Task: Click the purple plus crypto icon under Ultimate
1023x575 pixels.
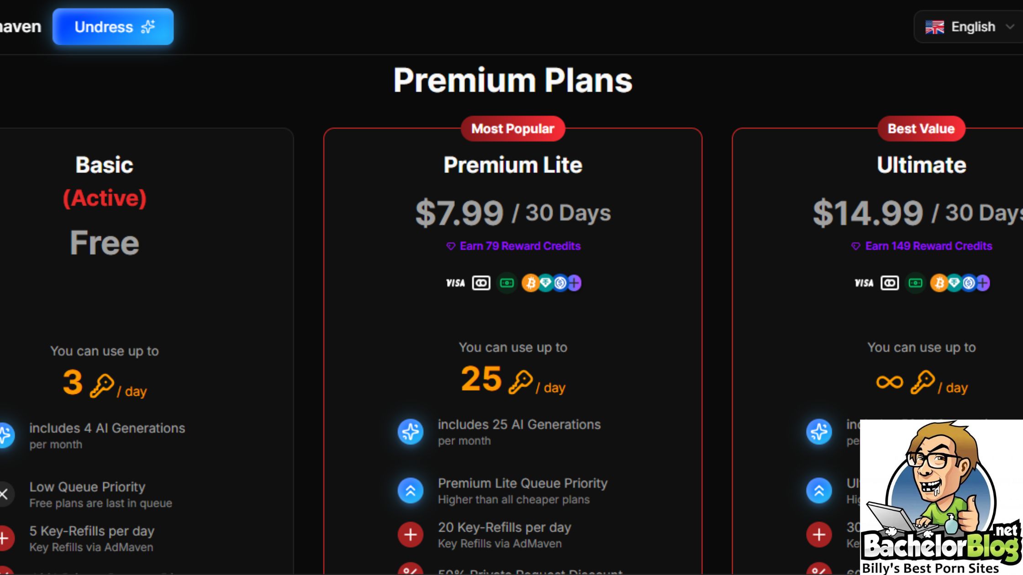Action: pos(983,283)
